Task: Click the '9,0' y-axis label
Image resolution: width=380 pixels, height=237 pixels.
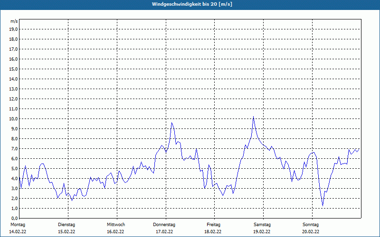Action: pyautogui.click(x=14, y=128)
